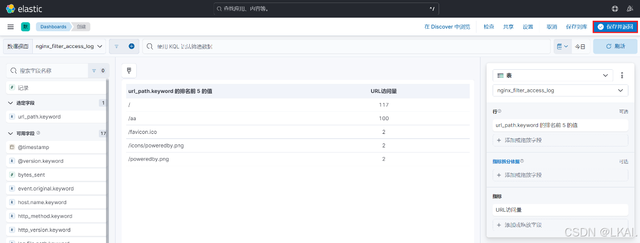Open the URL访问量 metric dimension
Image resolution: width=640 pixels, height=243 pixels.
coord(560,210)
